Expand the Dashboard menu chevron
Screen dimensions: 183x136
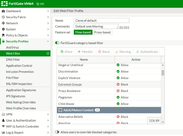click(48, 11)
